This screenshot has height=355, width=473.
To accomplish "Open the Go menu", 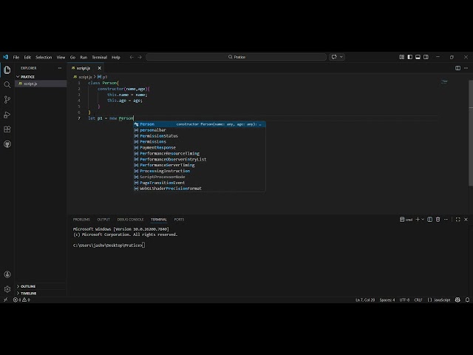I will 72,57.
